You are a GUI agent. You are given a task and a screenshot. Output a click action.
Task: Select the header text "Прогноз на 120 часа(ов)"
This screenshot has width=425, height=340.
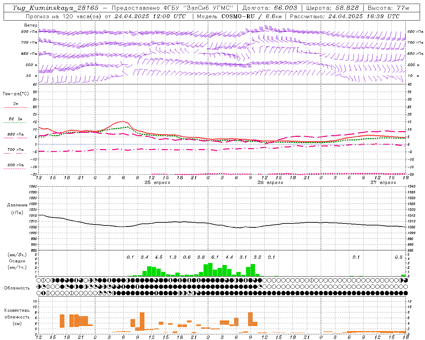point(64,16)
